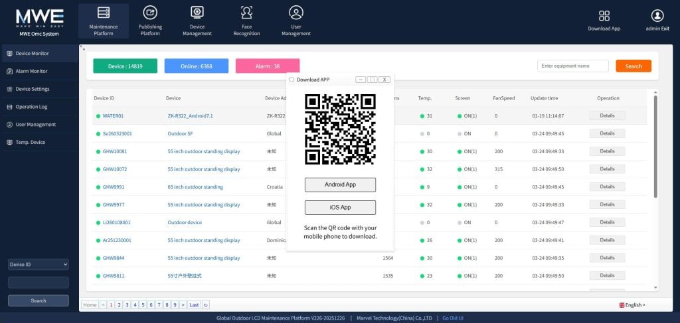Open Details for device WATER01
The width and height of the screenshot is (680, 323).
tap(607, 115)
